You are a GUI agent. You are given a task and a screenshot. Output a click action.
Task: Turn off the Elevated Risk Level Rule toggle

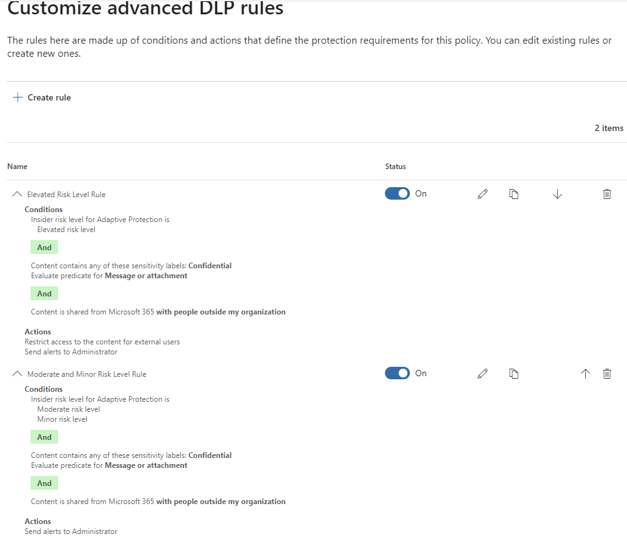[x=397, y=193]
